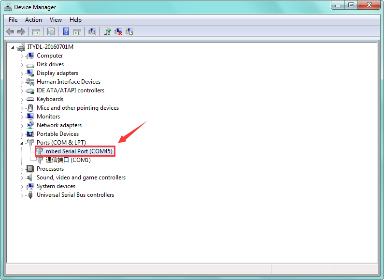Click the Computer category icon

(30, 56)
